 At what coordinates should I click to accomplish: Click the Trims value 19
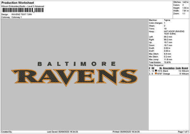pyautogui.click(x=165, y=29)
